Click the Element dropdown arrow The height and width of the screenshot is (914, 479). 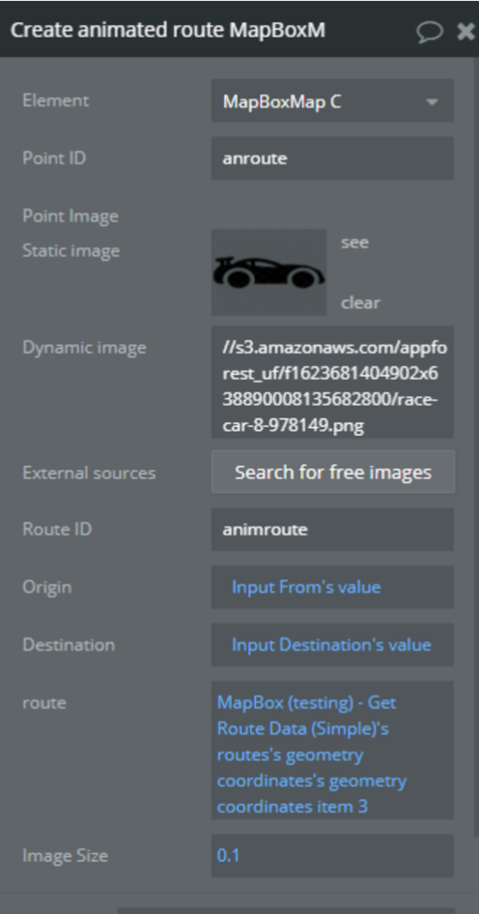[432, 102]
